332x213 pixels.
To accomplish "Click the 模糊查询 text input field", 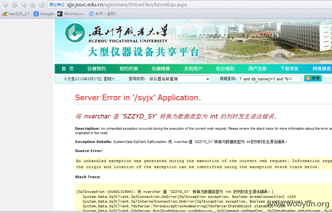I will click(x=270, y=79).
